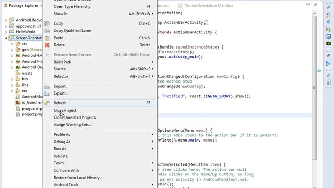Open the Run As submenu
334x188 pixels.
[100, 149]
